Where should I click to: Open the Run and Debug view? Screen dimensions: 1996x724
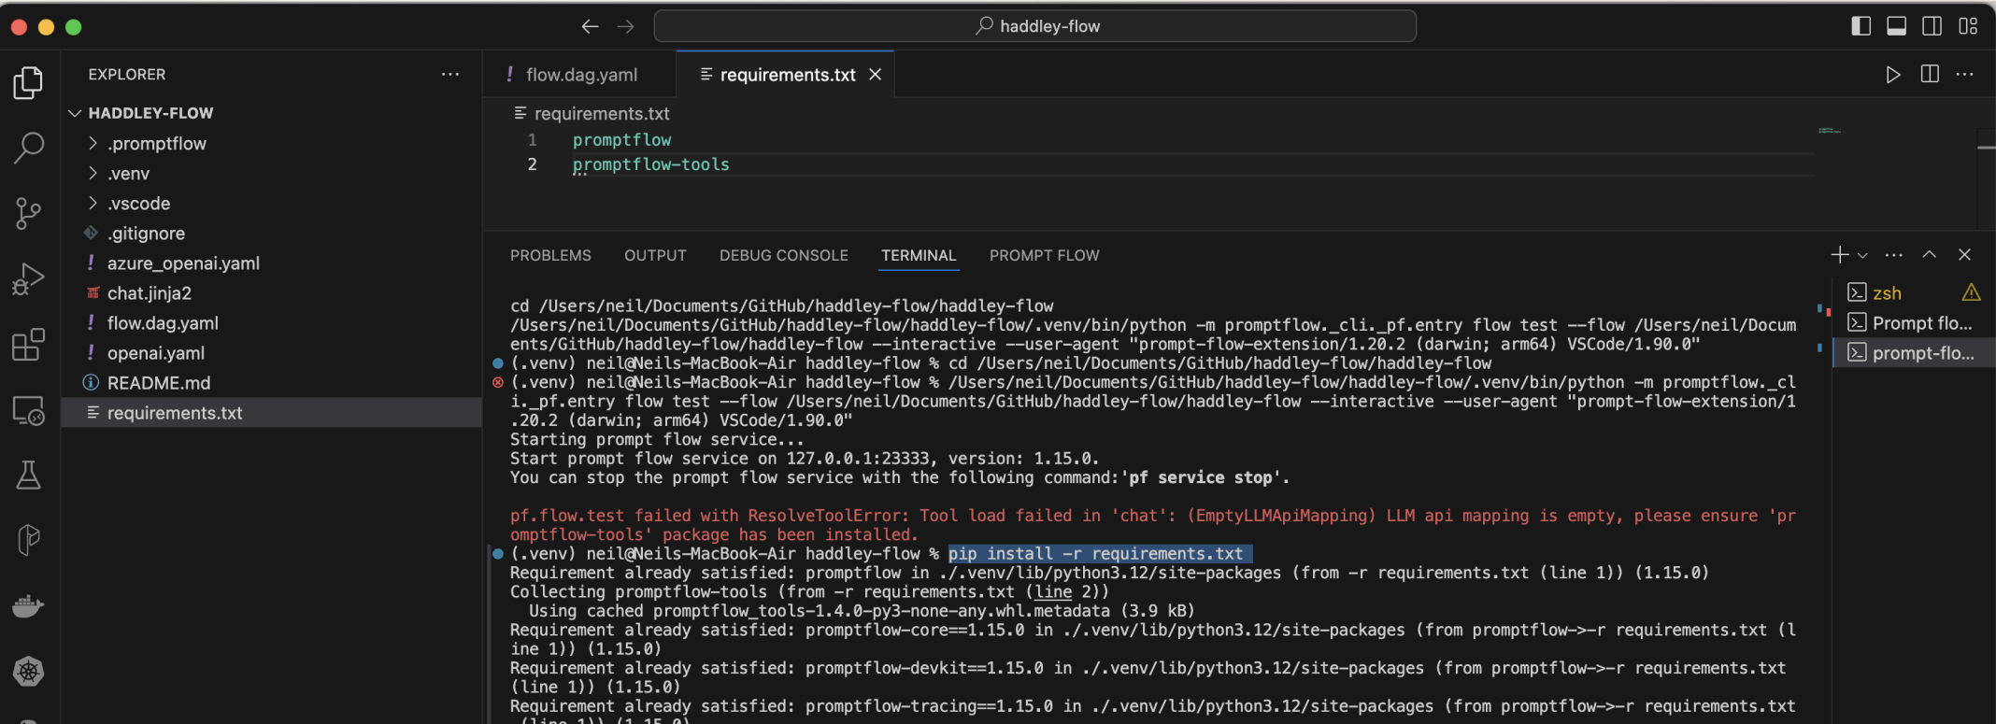(x=28, y=278)
